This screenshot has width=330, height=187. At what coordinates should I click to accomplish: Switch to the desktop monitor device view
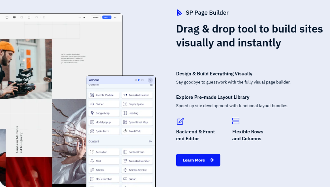pyautogui.click(x=7, y=17)
